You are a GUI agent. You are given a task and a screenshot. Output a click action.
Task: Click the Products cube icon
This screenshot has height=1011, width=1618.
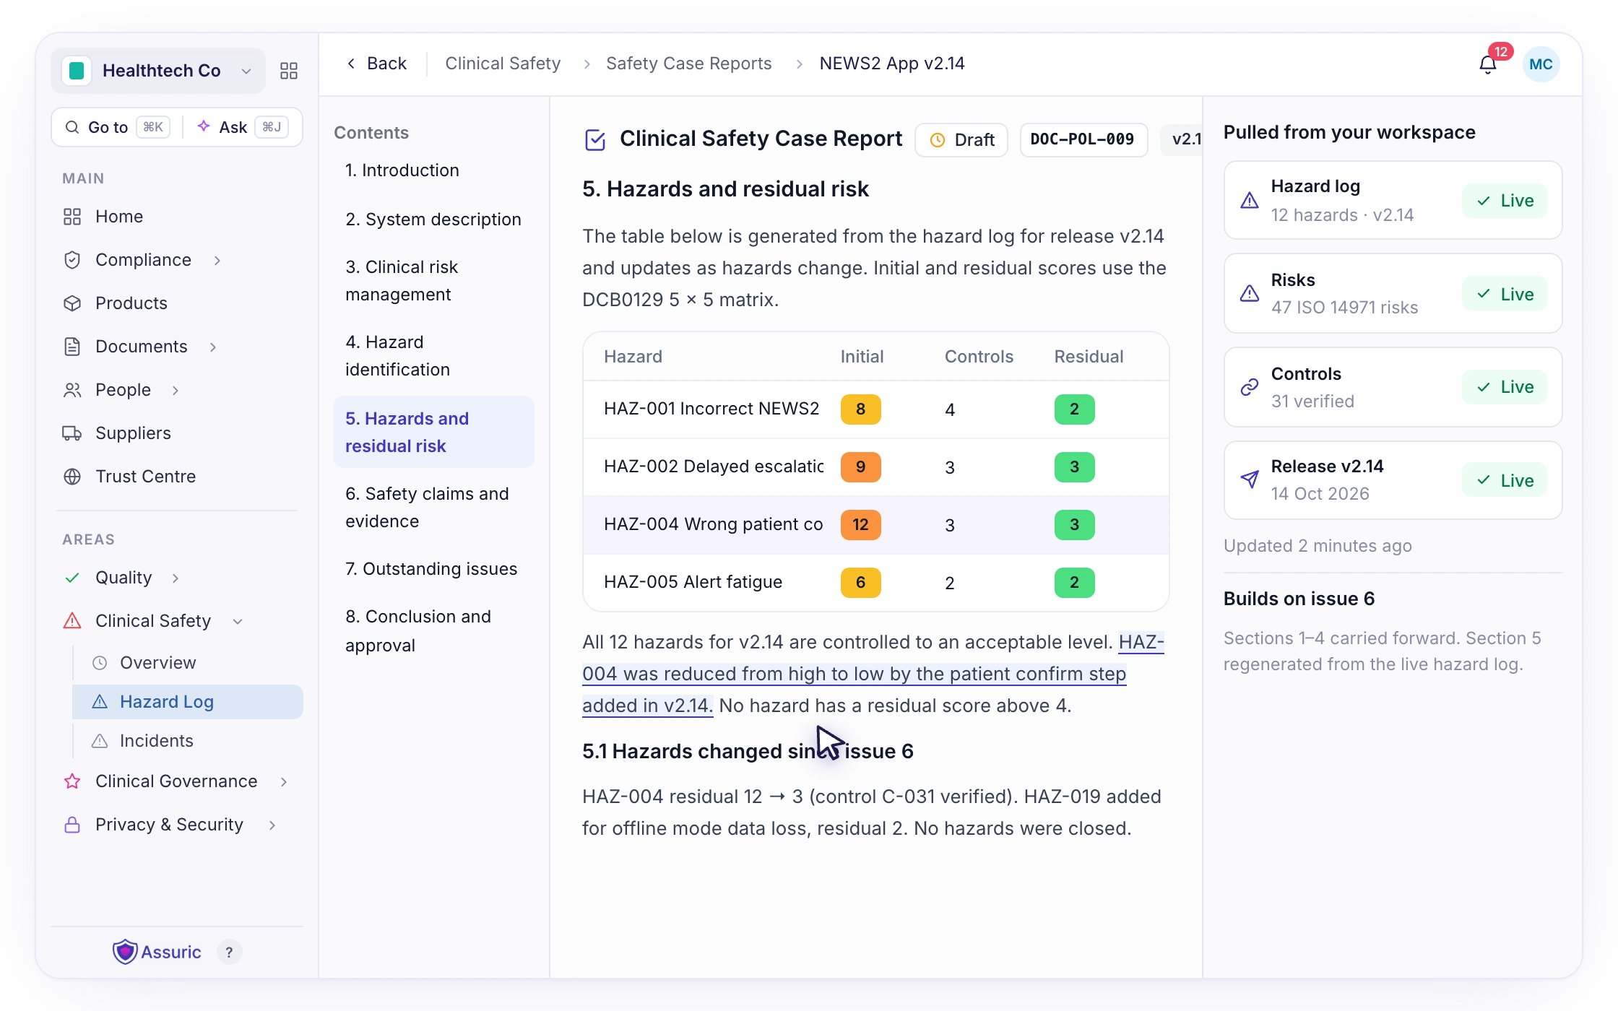coord(72,303)
